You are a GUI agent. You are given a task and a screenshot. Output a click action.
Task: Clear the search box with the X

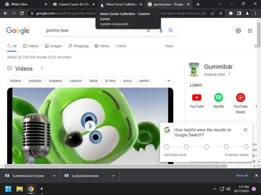(x=148, y=30)
